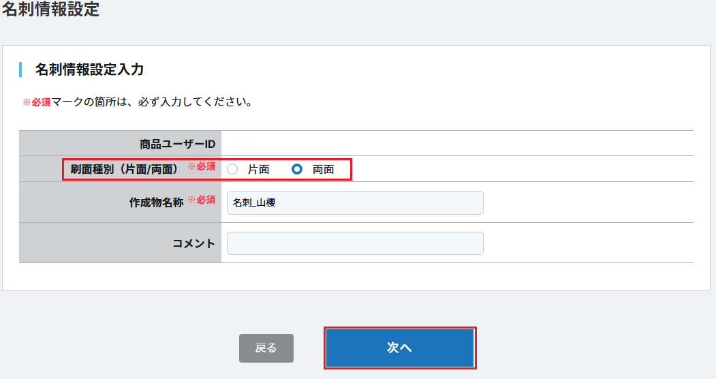Screen dimensions: 716x379
Task: Focus the 作成物名称 text field
Action: (355, 202)
